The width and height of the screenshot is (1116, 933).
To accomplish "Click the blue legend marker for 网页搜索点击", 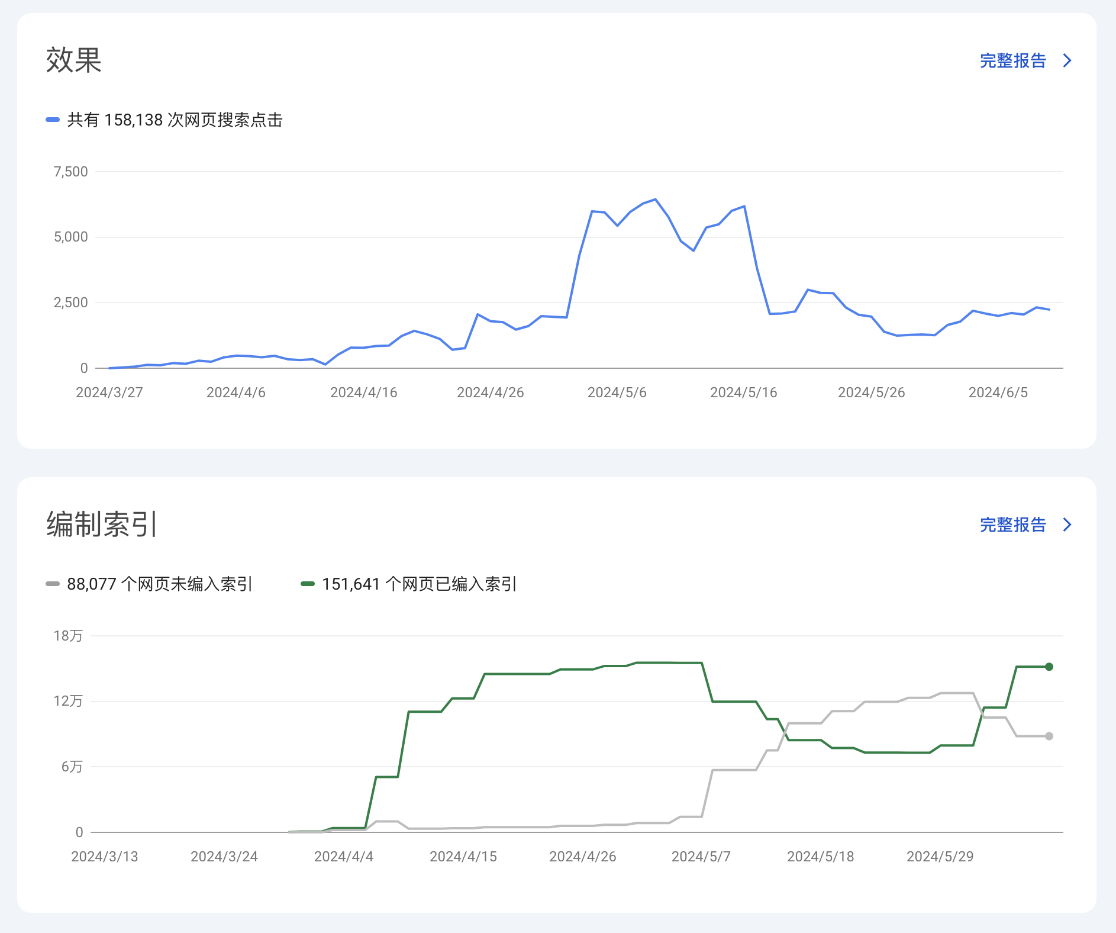I will coord(53,120).
